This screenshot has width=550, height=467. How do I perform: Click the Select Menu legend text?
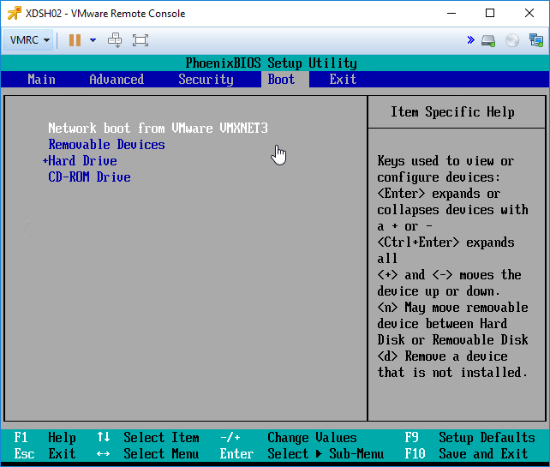[x=161, y=453]
